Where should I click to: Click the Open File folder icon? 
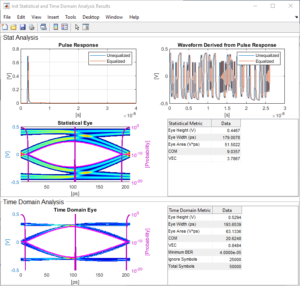pyautogui.click(x=14, y=27)
